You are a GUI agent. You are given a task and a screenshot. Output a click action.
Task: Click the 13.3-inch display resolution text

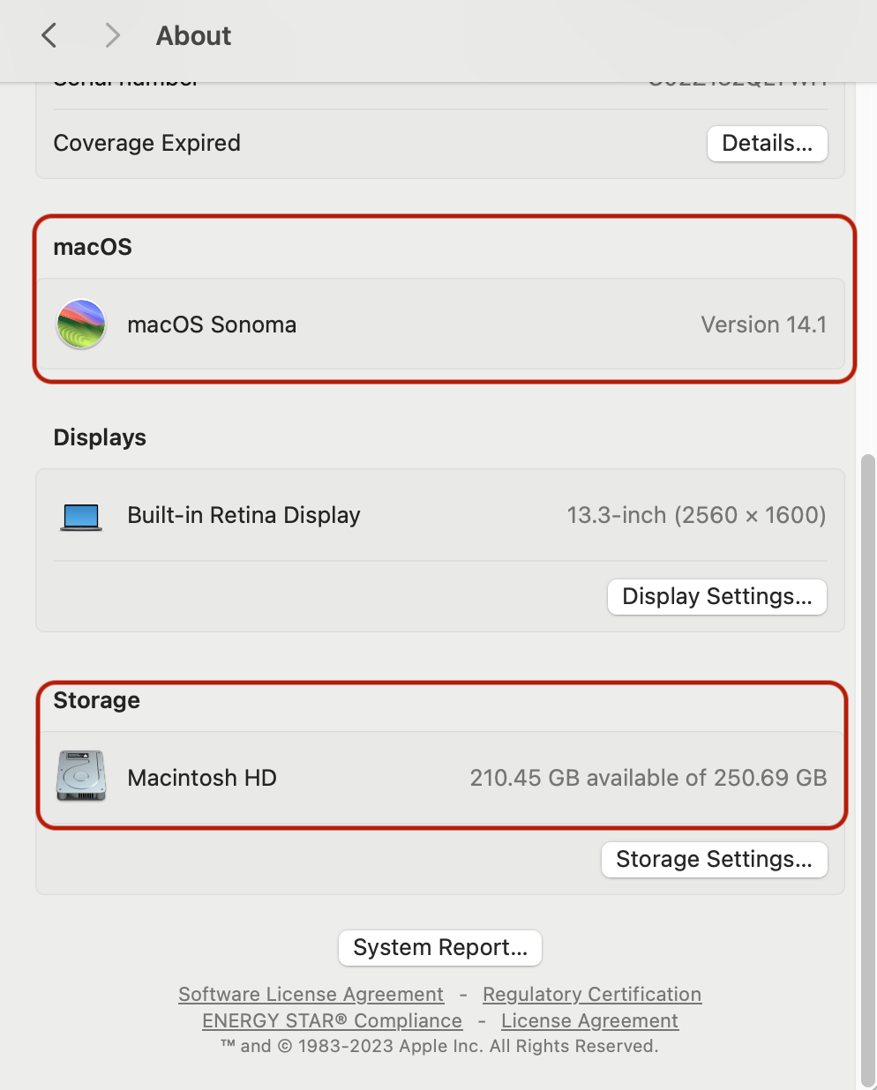697,515
